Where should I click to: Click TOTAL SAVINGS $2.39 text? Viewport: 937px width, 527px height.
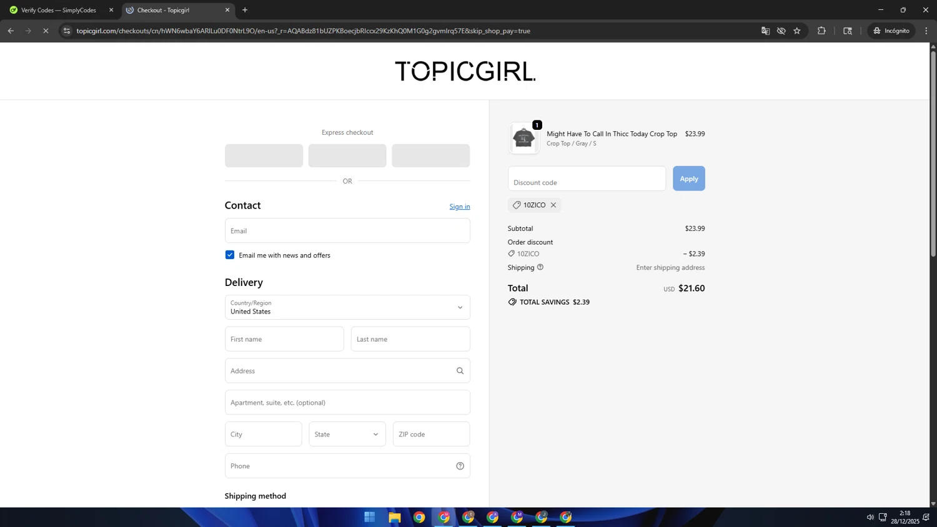tap(555, 302)
